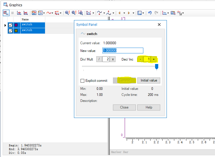This screenshot has width=215, height=157.
Task: Open dropdown beside downward arrow curve icon
Action: click(x=104, y=13)
